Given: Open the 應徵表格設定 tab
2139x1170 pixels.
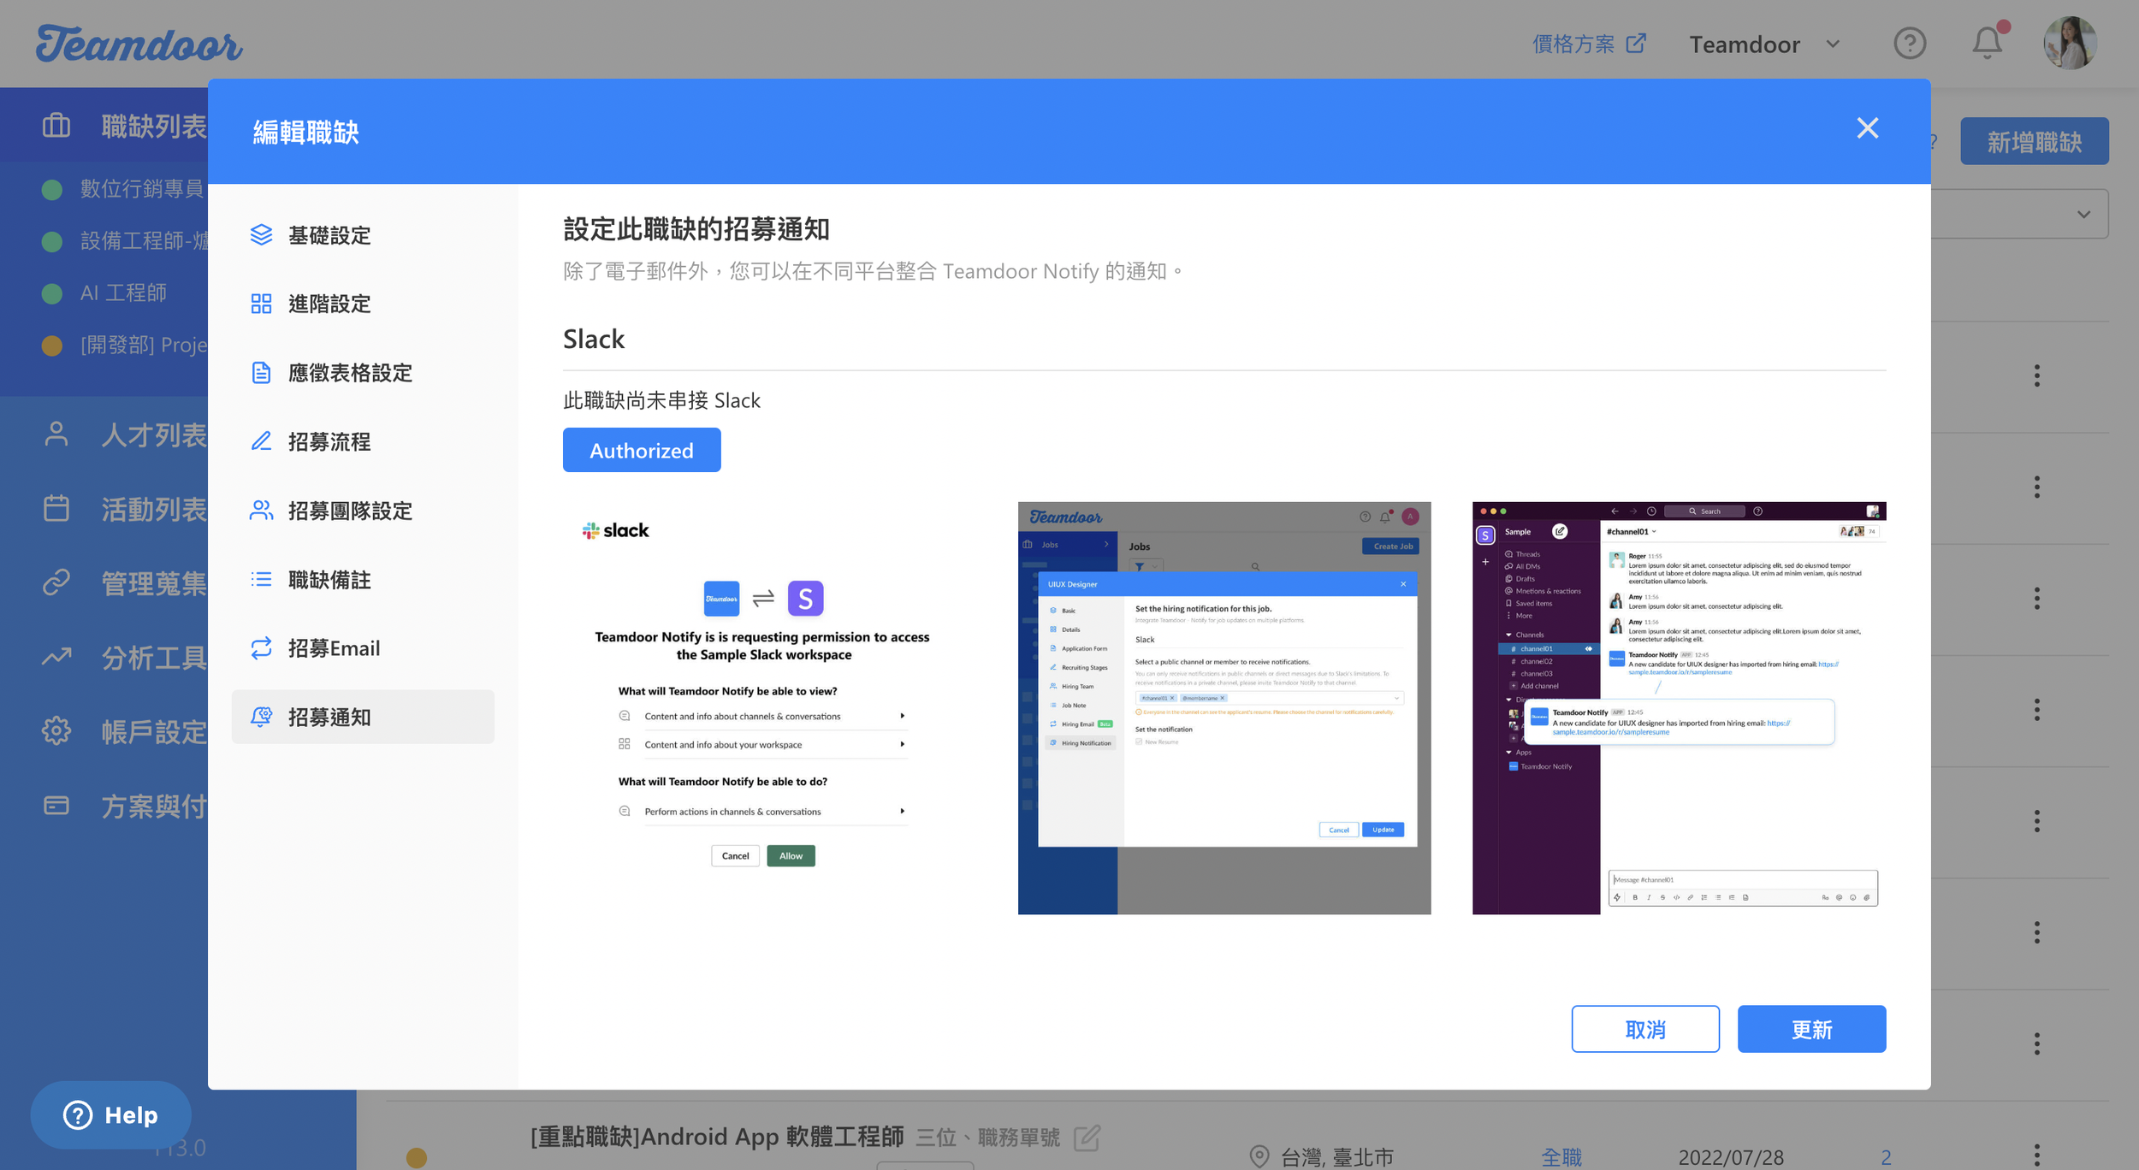Looking at the screenshot, I should [363, 373].
